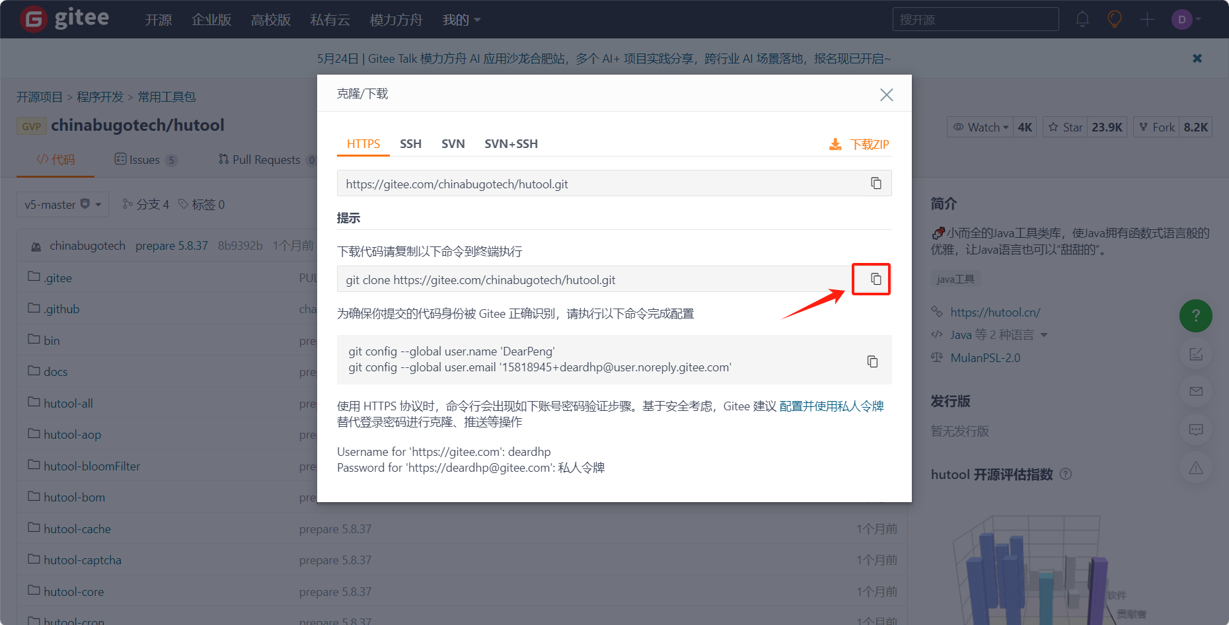Fork the hutool repository
1229x625 pixels.
coord(1157,127)
